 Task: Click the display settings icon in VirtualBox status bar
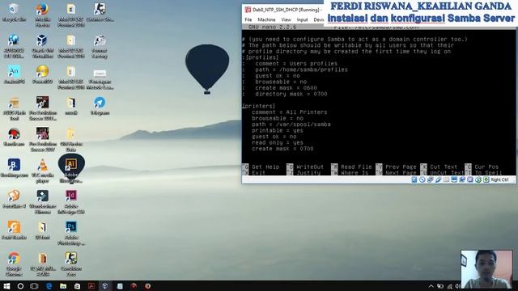click(x=454, y=179)
